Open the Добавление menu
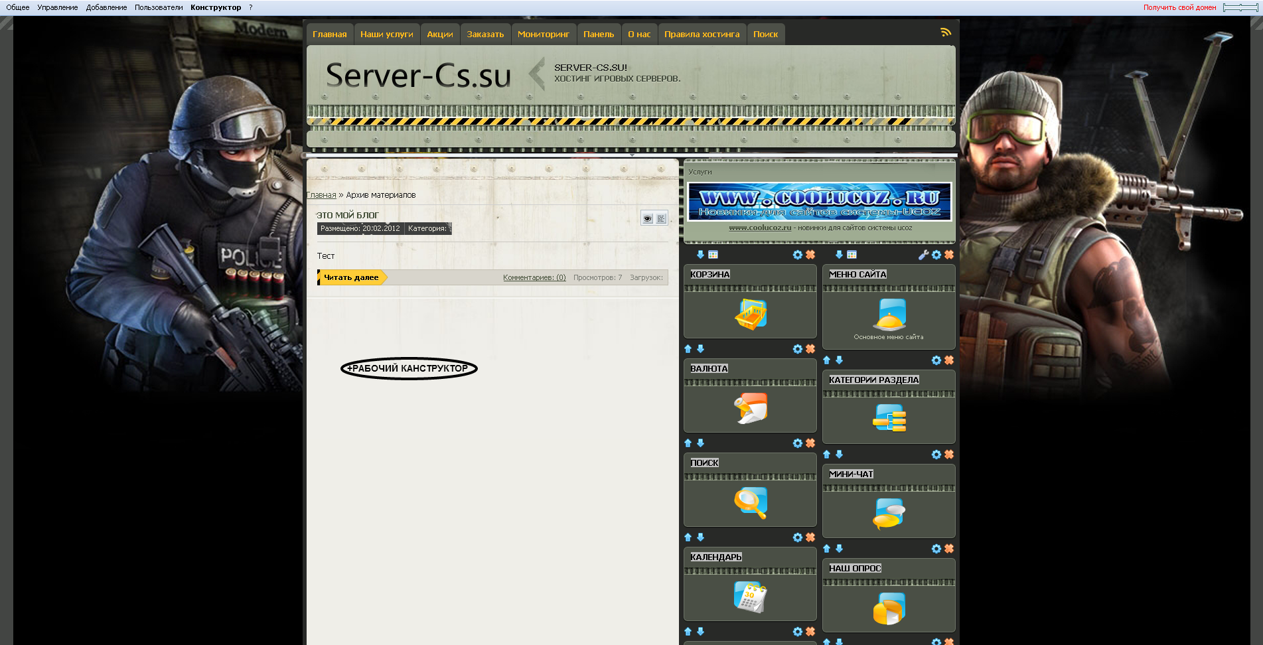This screenshot has height=645, width=1263. [106, 7]
